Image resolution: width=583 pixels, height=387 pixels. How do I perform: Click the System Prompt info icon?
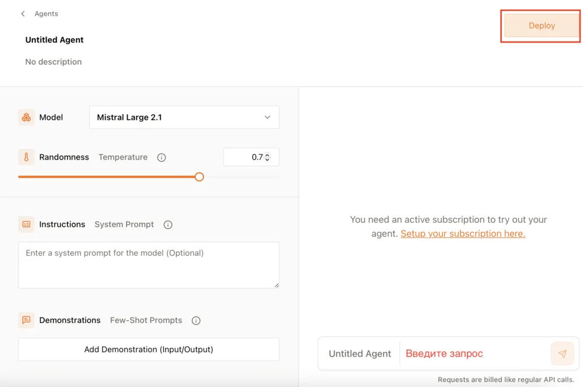click(168, 225)
